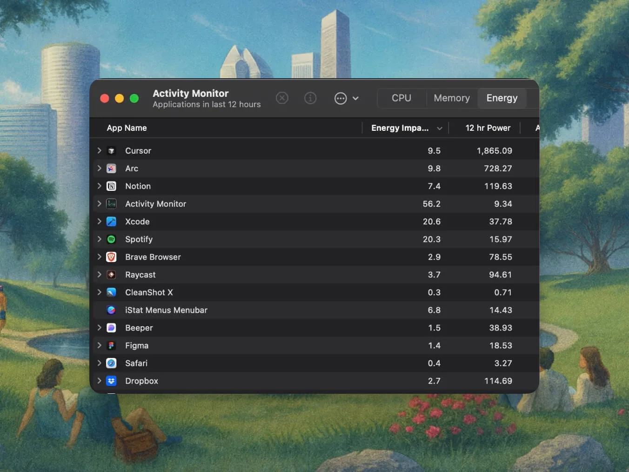The height and width of the screenshot is (472, 629).
Task: Sort by App Name column header
Action: [127, 128]
